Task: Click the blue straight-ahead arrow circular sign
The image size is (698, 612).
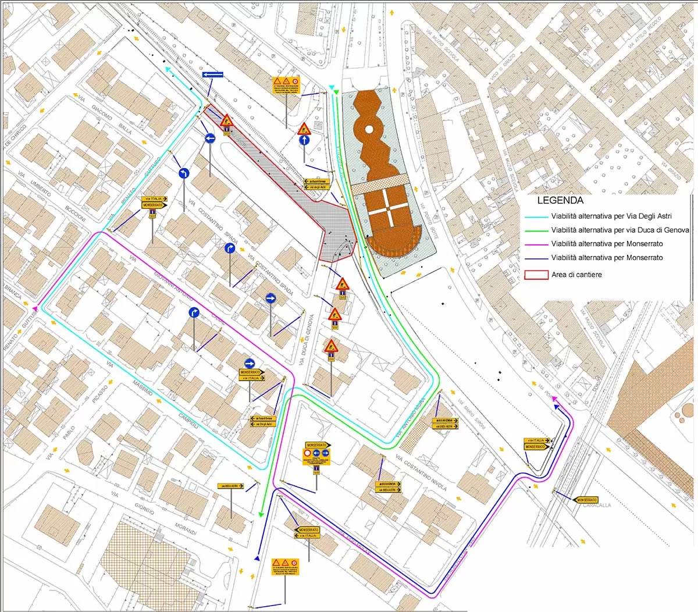Action: pyautogui.click(x=304, y=141)
